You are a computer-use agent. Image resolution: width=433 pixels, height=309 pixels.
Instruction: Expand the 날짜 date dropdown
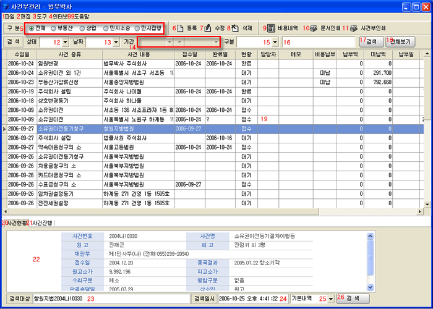[x=115, y=42]
